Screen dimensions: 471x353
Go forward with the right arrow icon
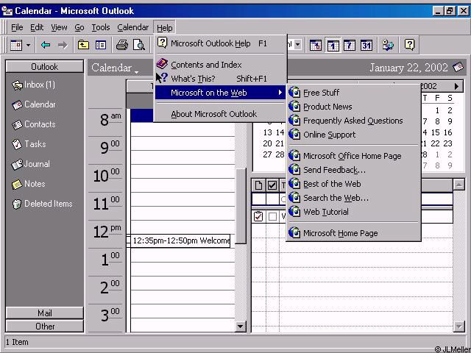coord(63,46)
